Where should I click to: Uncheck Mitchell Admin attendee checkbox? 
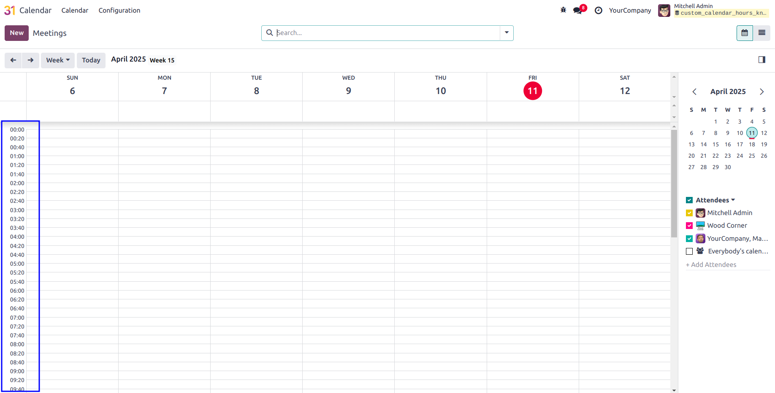click(689, 213)
